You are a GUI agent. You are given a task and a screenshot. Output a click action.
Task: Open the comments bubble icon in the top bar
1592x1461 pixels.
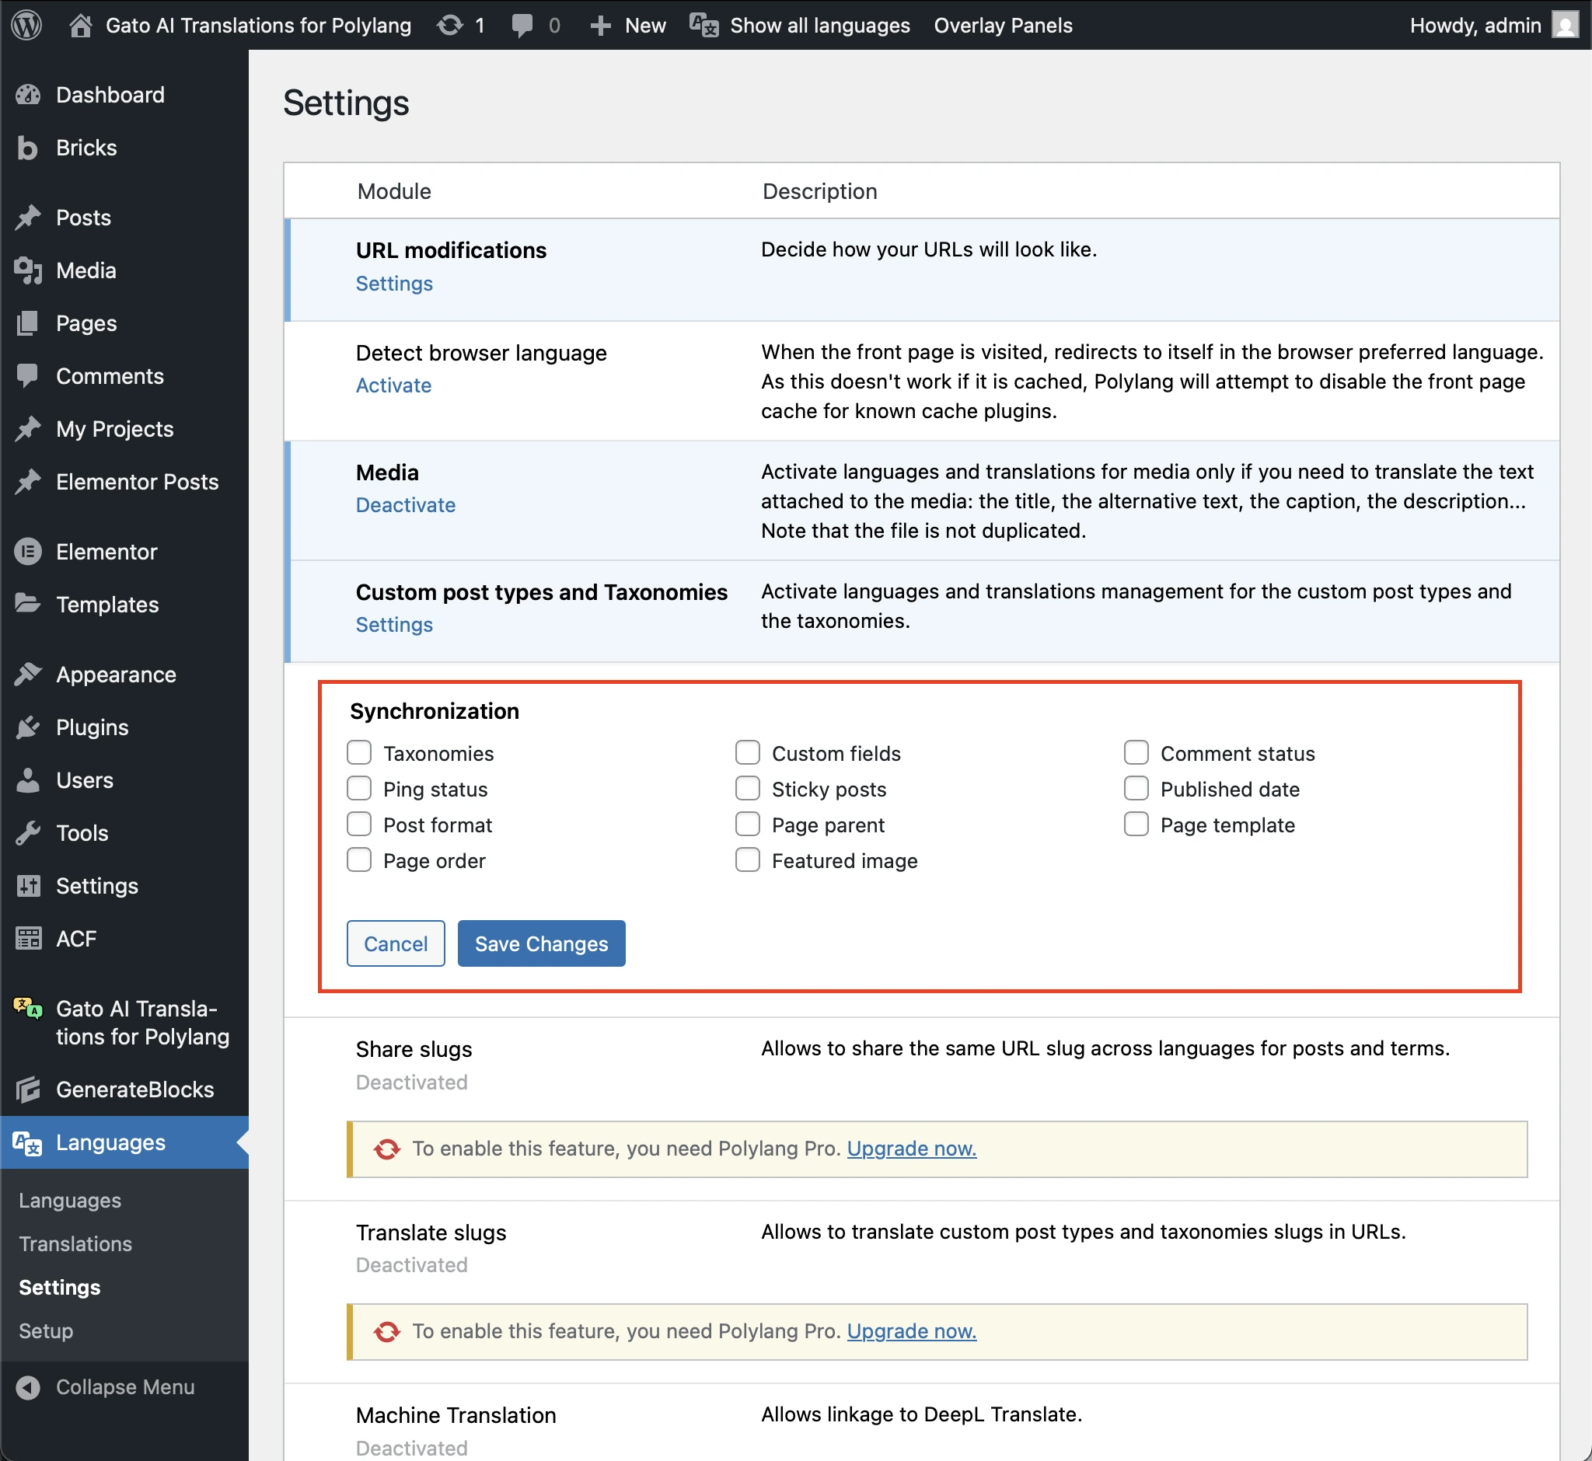click(522, 25)
